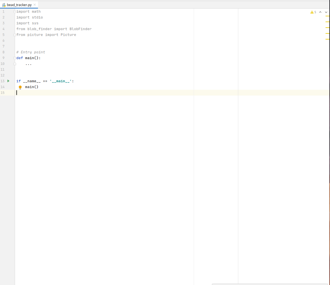330x285 pixels.
Task: Click line number 9 beside def main()
Action: [3, 58]
